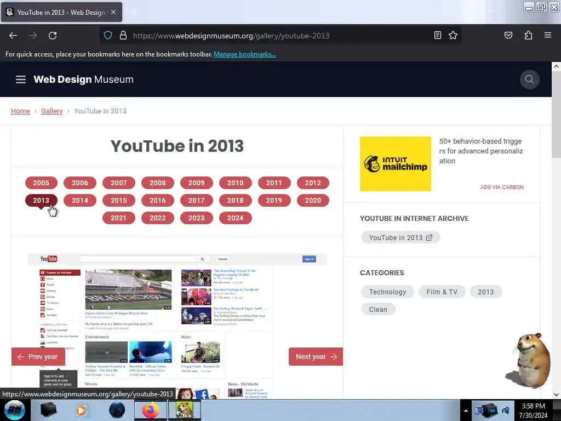Select the 2009 year pill
This screenshot has height=421, width=561.
(197, 183)
